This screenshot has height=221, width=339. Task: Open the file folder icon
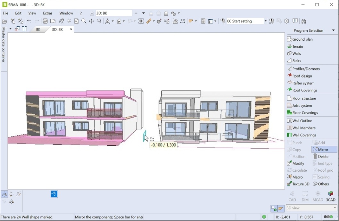4,21
